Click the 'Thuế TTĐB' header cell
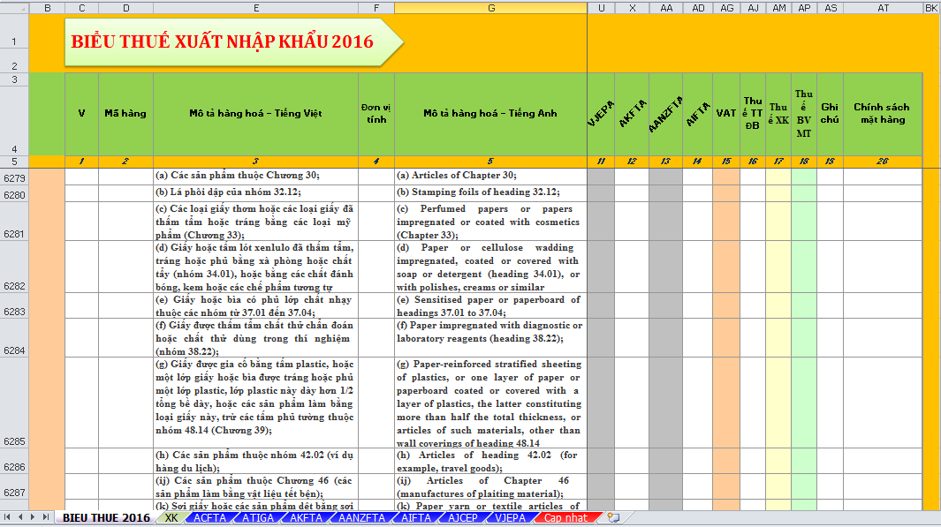Viewport: 941px width, 527px height. point(753,114)
